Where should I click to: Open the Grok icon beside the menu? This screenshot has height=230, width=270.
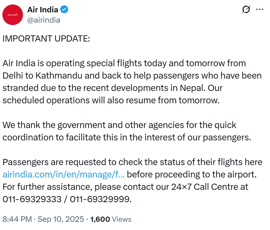[246, 10]
